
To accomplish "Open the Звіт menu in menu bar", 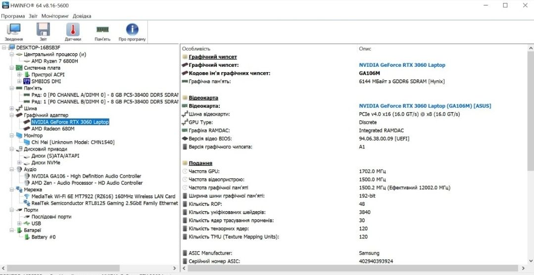I will coord(33,16).
